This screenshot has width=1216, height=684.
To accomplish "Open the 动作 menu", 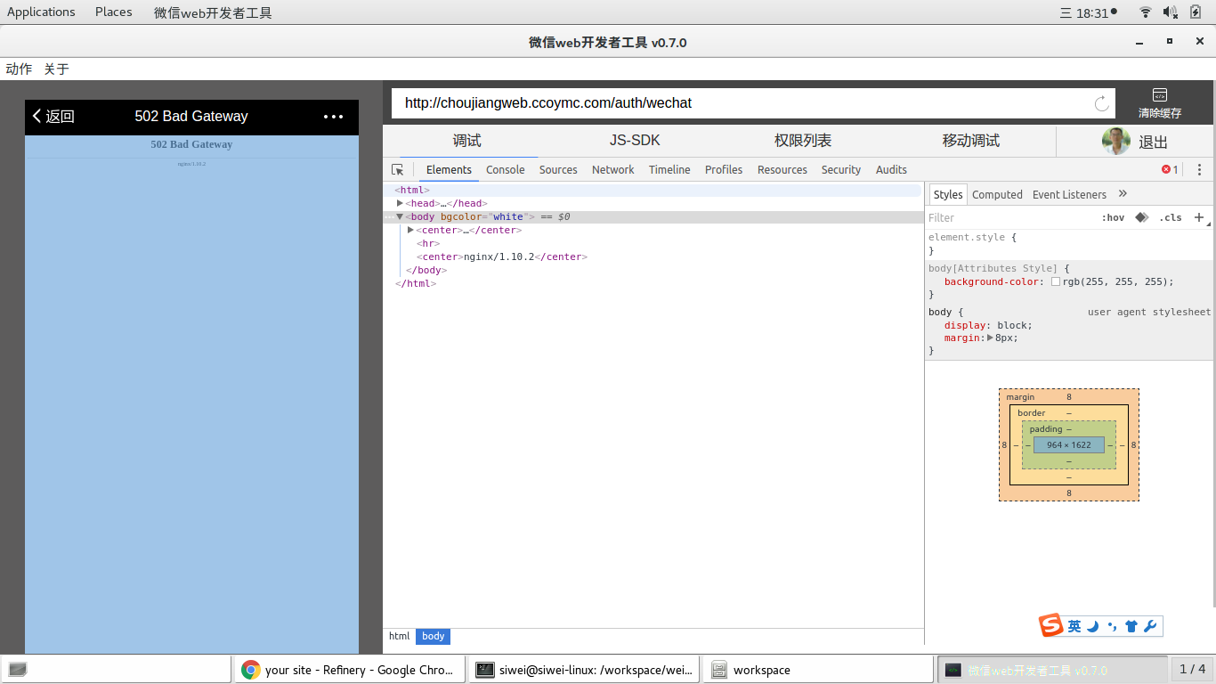I will point(19,69).
